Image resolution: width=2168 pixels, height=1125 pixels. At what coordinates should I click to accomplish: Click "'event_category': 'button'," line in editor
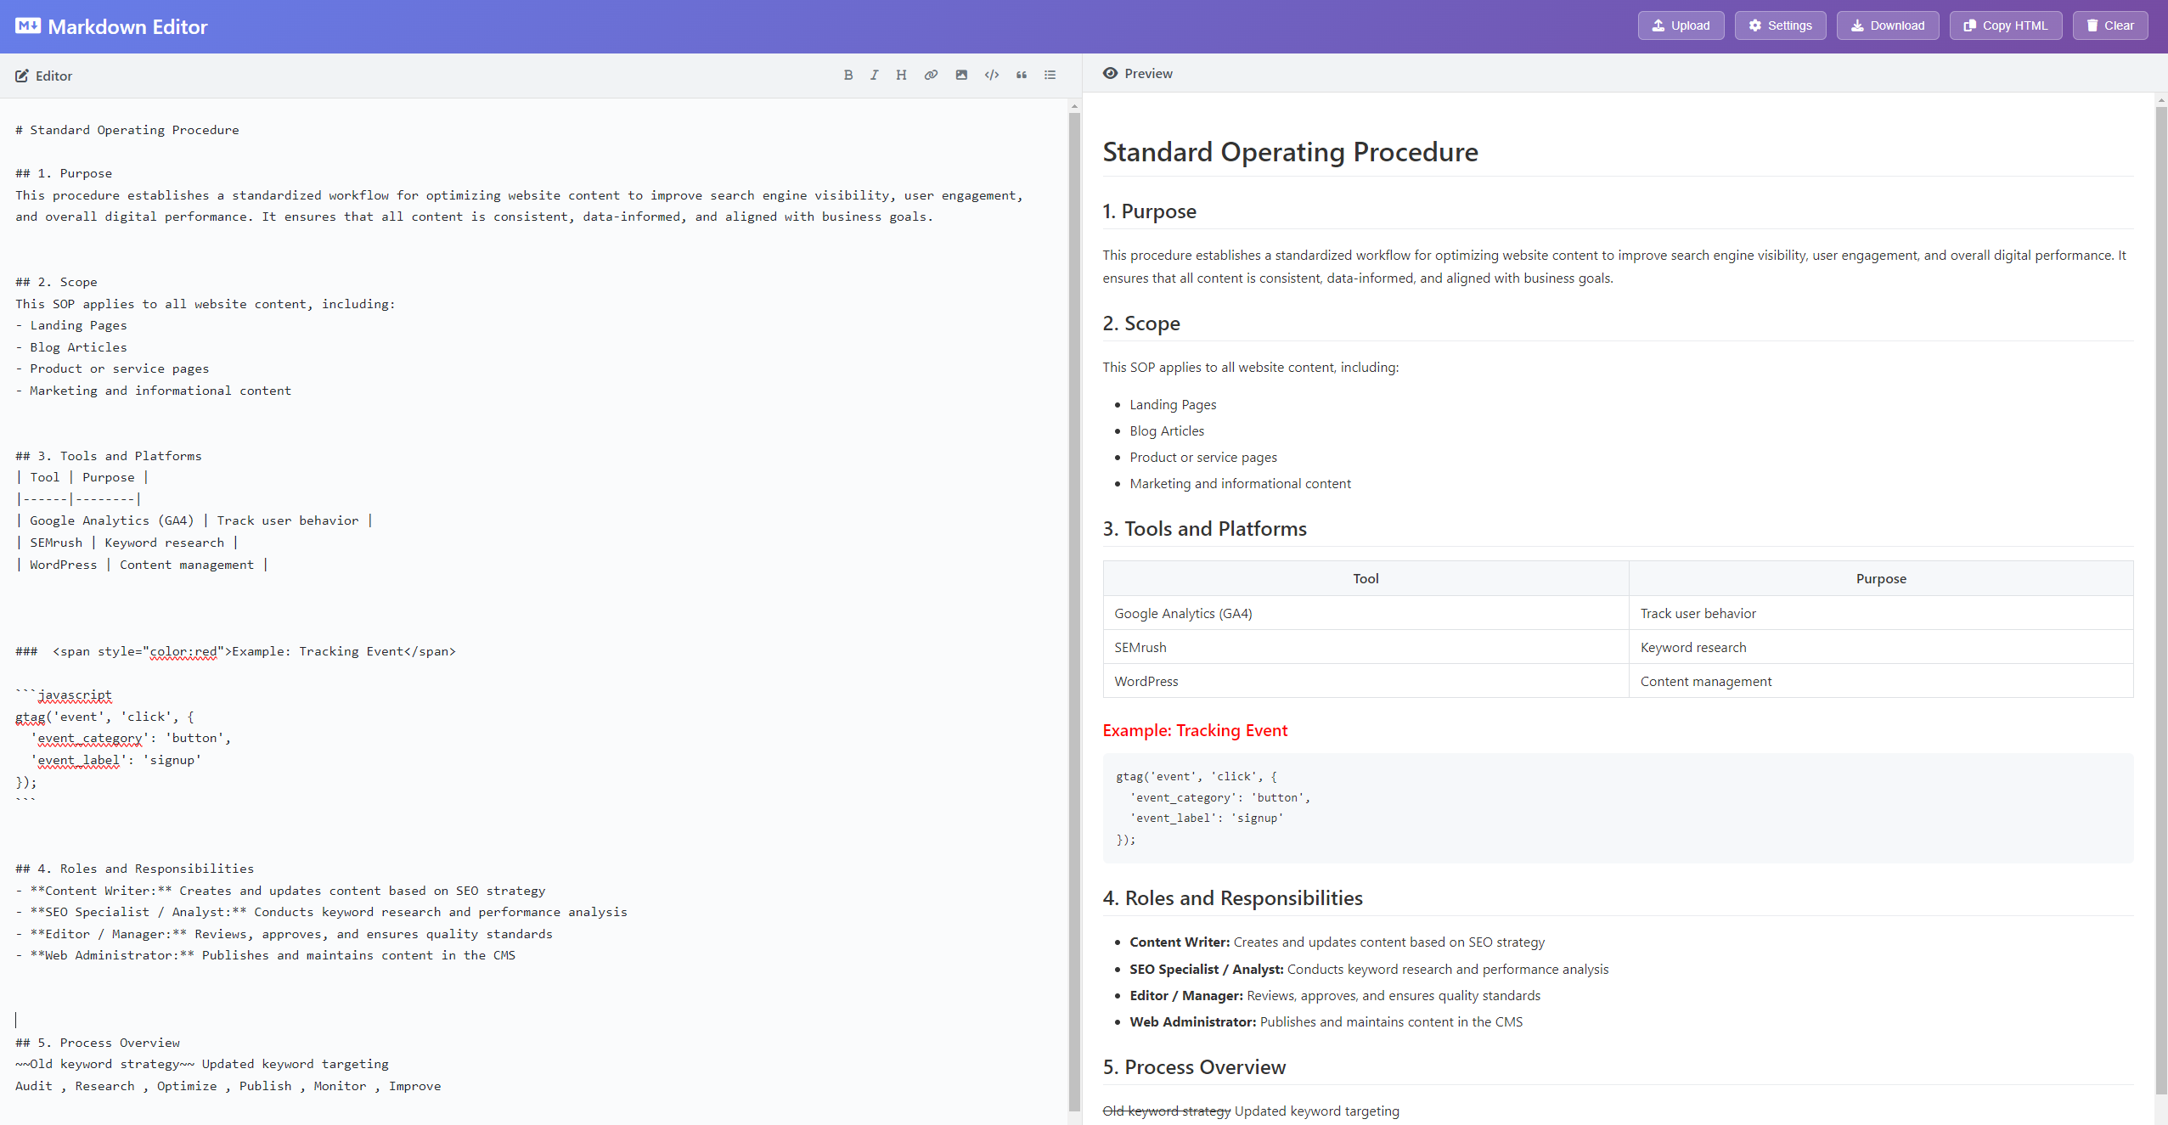[x=131, y=738]
